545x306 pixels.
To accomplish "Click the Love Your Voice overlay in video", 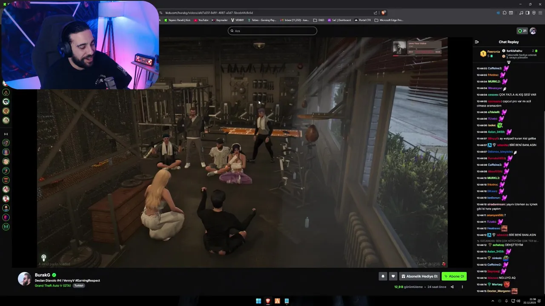I will point(418,48).
